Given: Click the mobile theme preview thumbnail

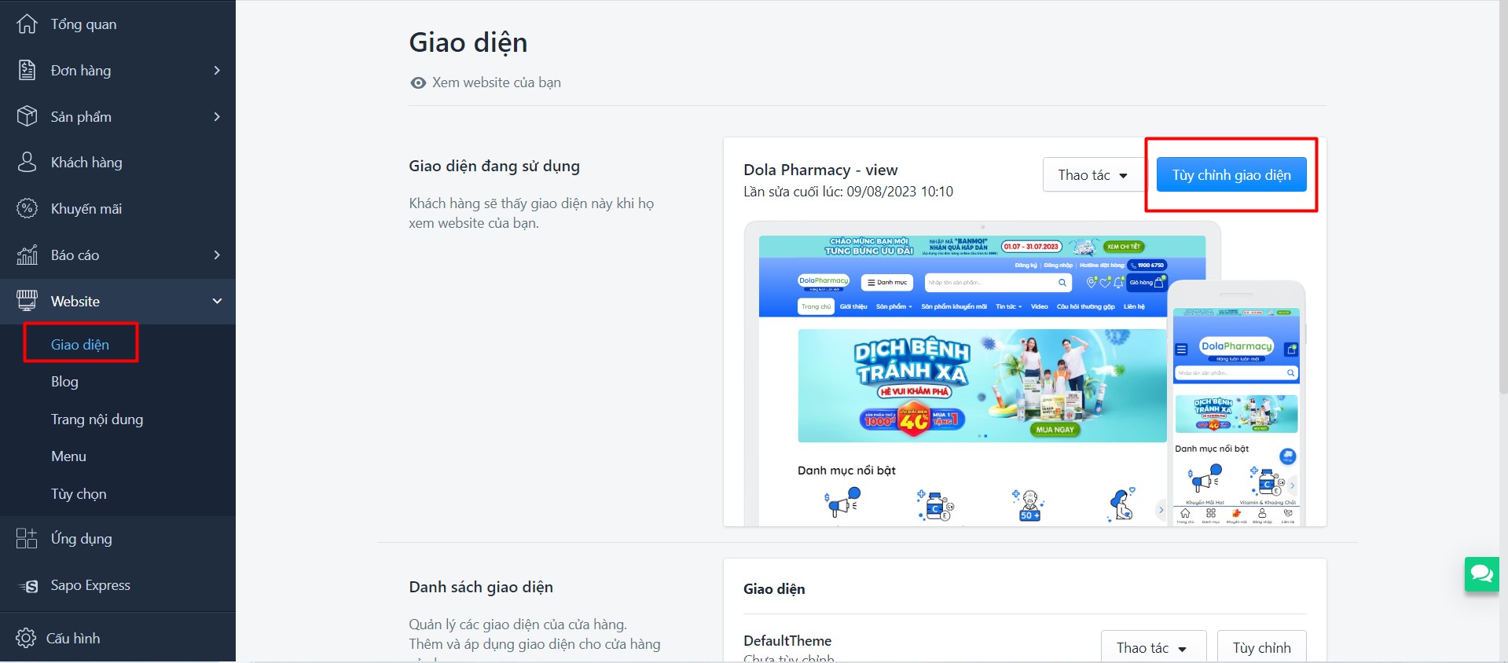Looking at the screenshot, I should point(1236,404).
